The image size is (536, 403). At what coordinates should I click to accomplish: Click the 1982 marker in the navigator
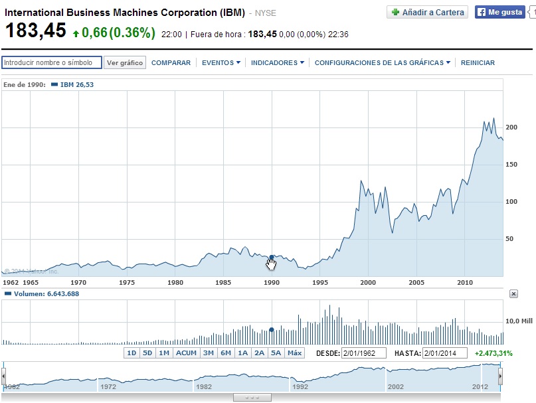(x=204, y=386)
